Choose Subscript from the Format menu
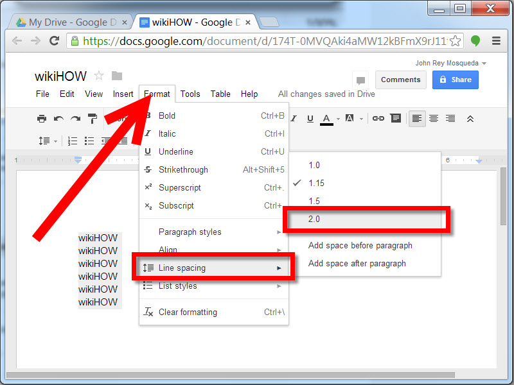The width and height of the screenshot is (514, 385). pyautogui.click(x=214, y=205)
